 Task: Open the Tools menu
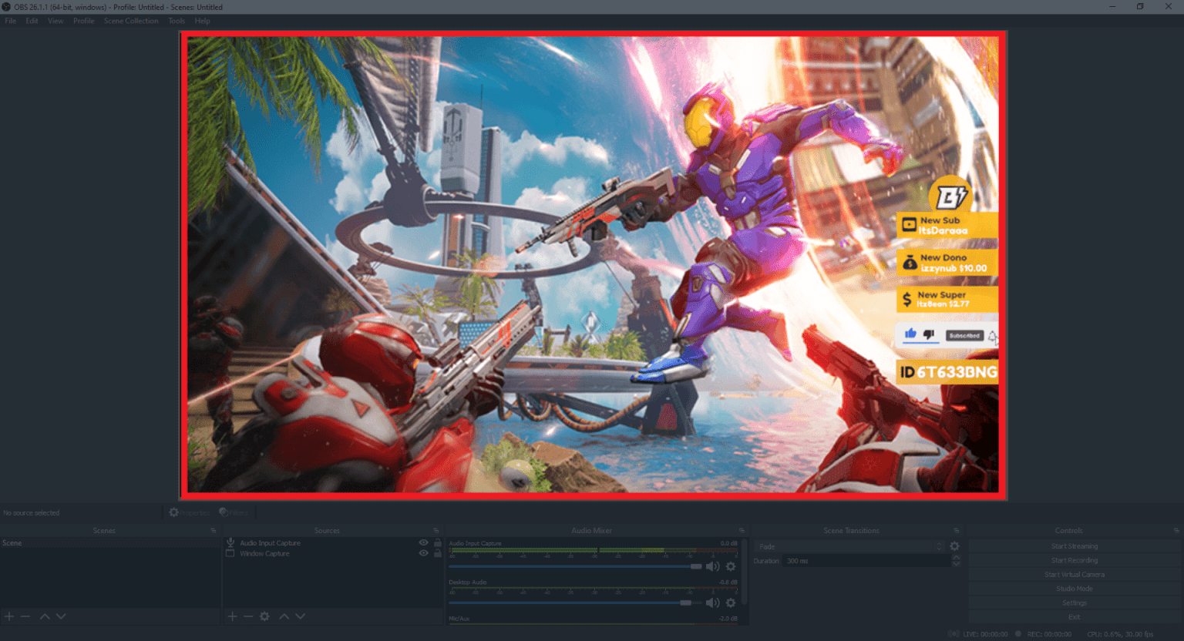176,21
